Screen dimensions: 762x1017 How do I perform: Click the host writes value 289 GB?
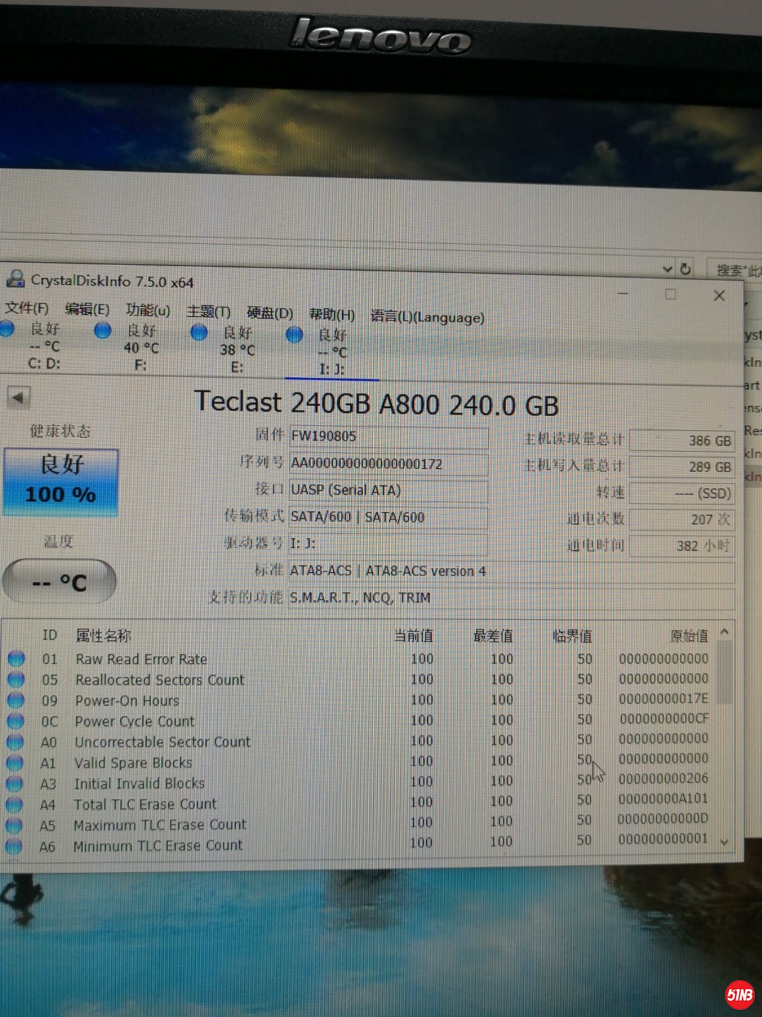[x=682, y=467]
